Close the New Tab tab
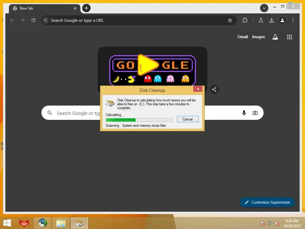305x229 pixels. coord(75,8)
